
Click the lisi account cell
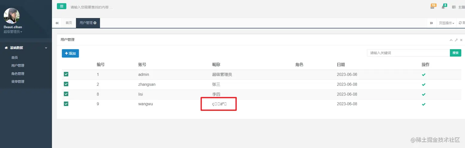141,94
